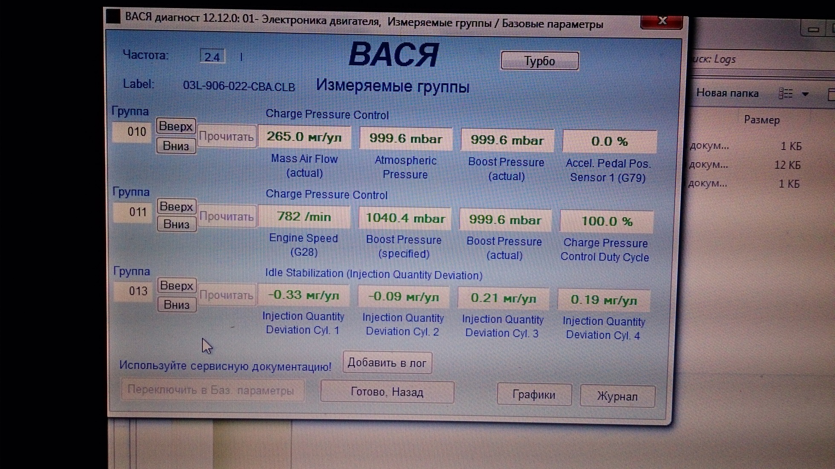The width and height of the screenshot is (835, 469).
Task: Click Новая папка in Explorer toolbar
Action: point(727,93)
